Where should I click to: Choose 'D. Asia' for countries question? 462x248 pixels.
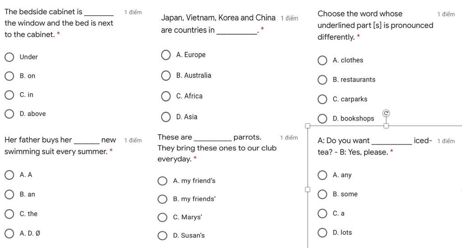[x=166, y=117]
